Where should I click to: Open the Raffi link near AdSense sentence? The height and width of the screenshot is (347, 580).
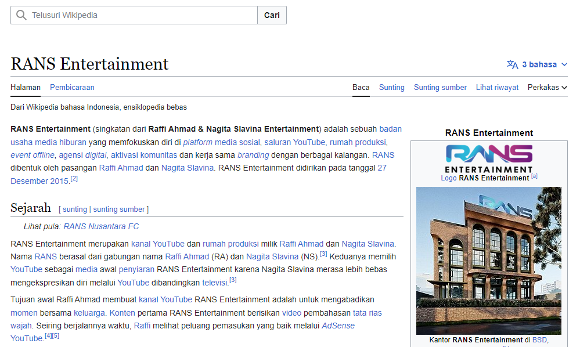pyautogui.click(x=142, y=326)
